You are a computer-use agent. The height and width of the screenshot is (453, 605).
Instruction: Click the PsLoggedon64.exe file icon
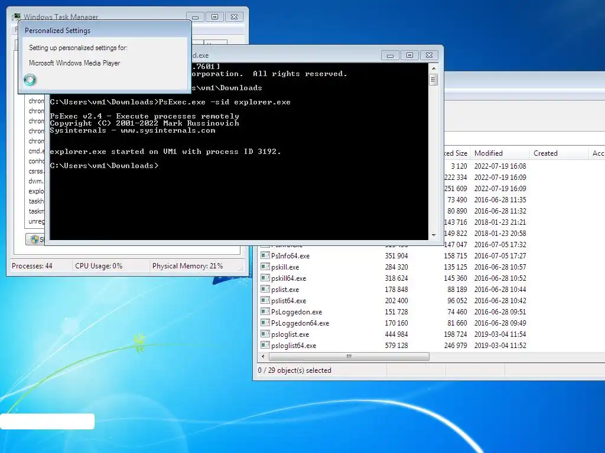point(265,323)
